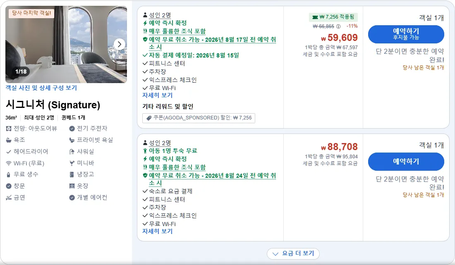
Task: Click the 아동 1명 투숙 무료 text
Action: pyautogui.click(x=173, y=151)
